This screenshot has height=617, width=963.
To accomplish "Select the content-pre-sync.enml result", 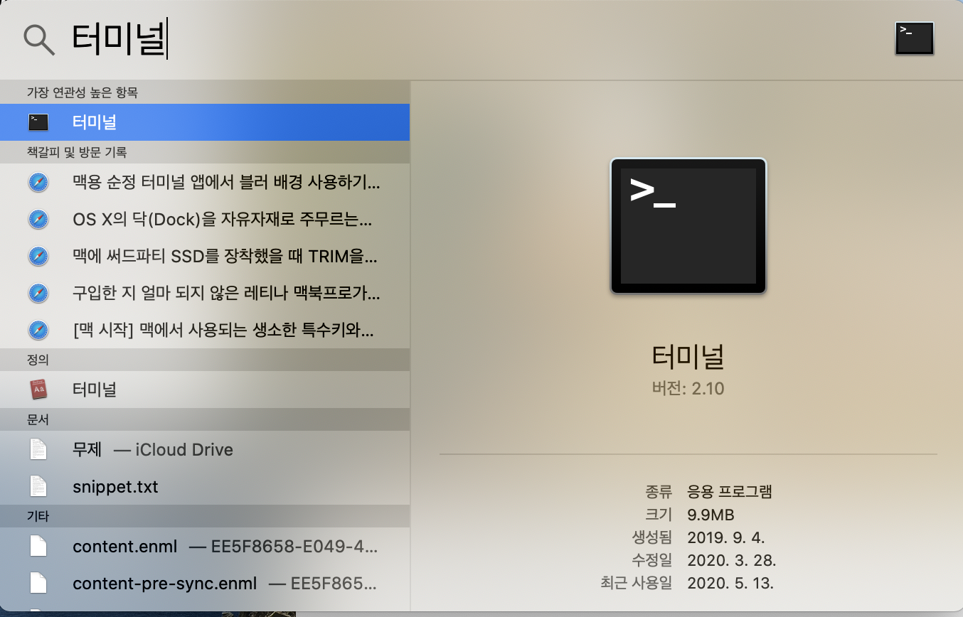I will [x=205, y=584].
